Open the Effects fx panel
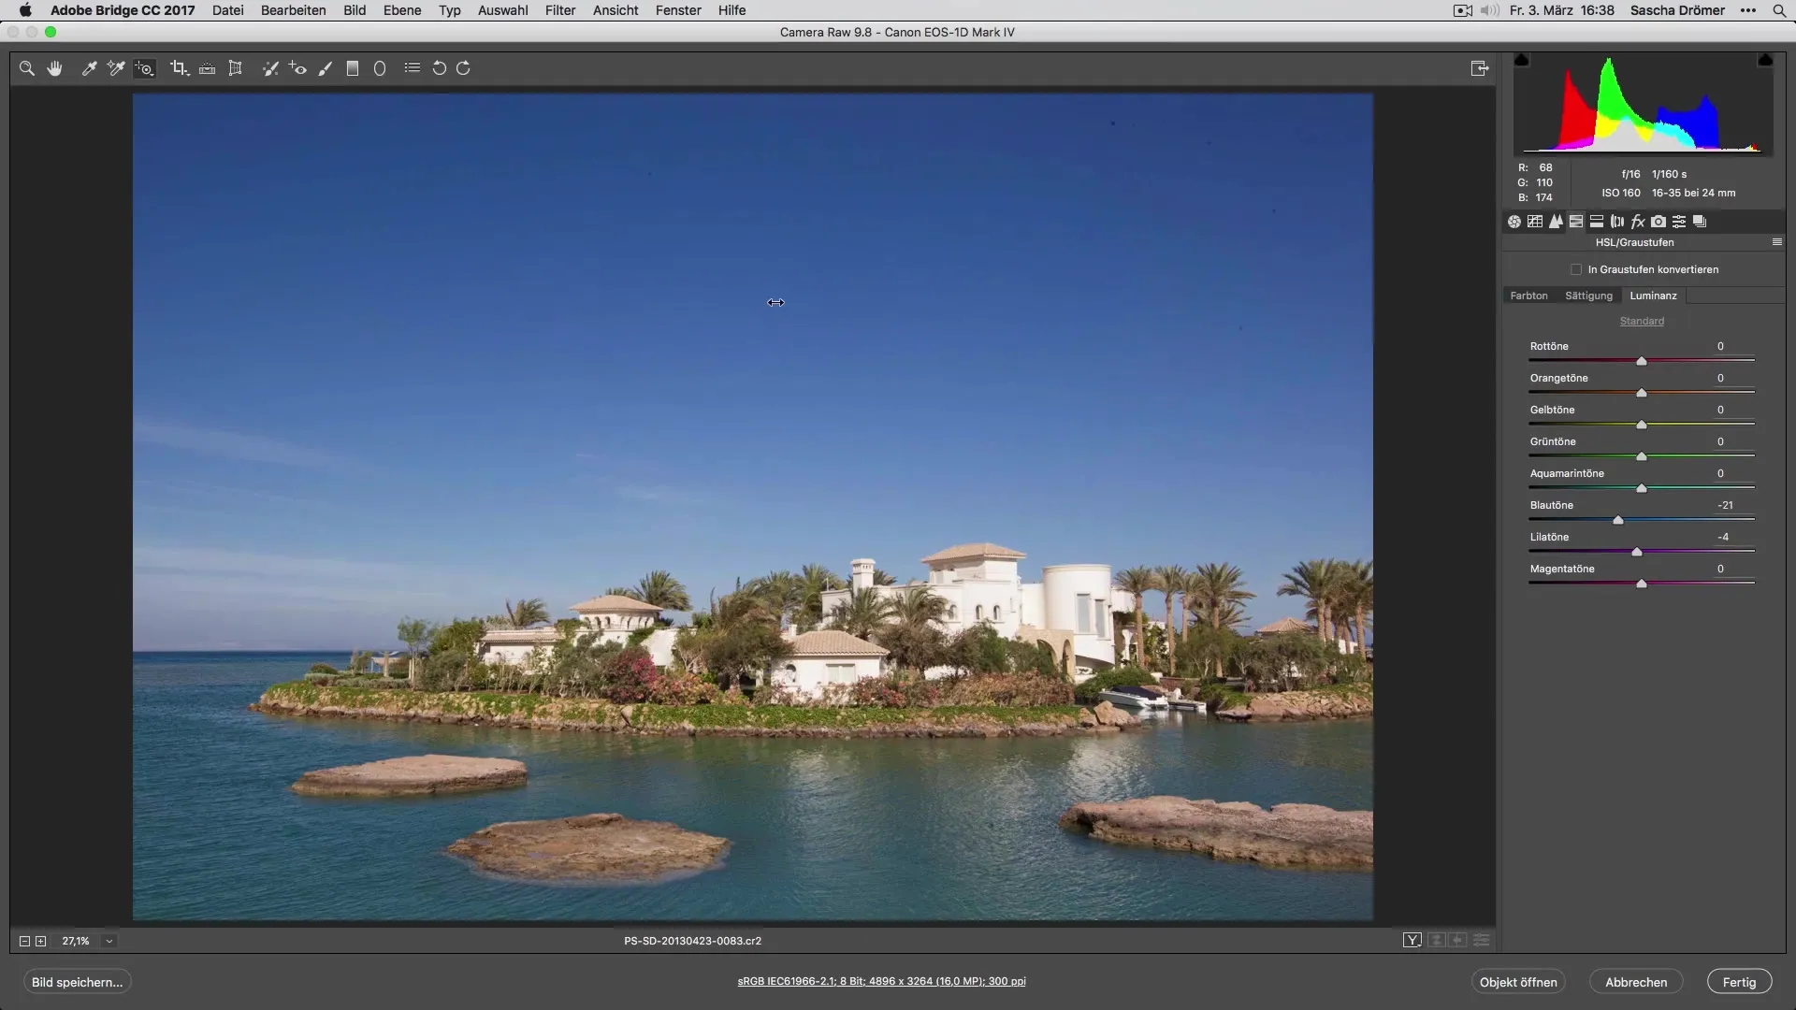 1638,222
